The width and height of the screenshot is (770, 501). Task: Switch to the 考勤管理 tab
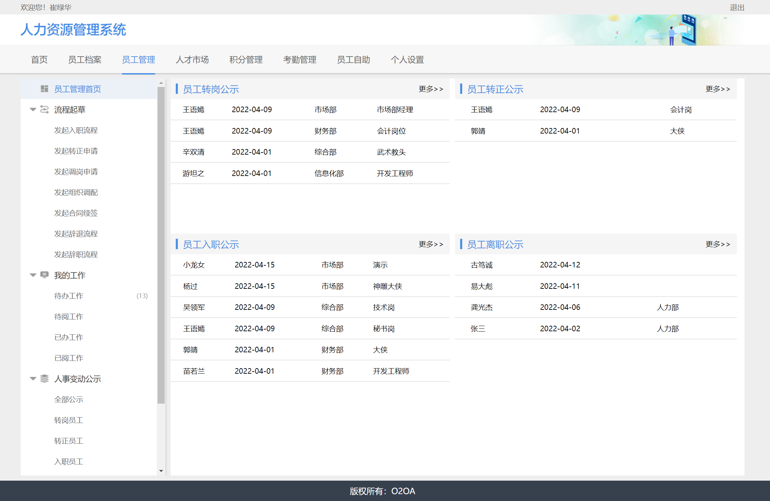pos(300,60)
